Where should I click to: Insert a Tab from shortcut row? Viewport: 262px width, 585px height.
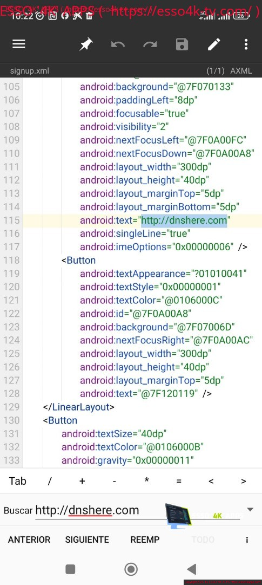pyautogui.click(x=17, y=481)
